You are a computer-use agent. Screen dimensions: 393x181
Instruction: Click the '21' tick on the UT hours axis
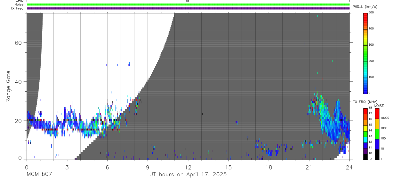(x=309, y=167)
